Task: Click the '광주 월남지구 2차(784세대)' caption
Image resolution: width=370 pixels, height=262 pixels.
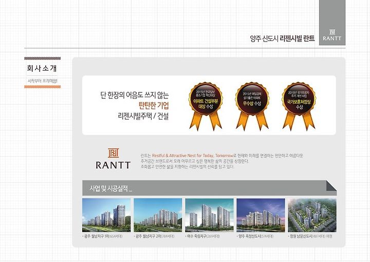Action: coord(154,236)
